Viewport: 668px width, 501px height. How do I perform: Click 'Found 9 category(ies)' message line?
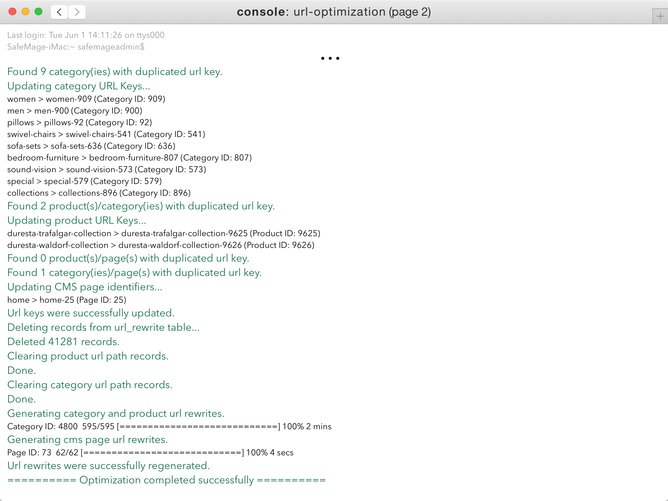click(x=114, y=72)
